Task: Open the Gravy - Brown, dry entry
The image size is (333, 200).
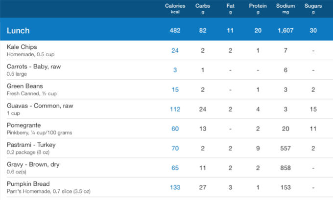Action: pos(33,164)
